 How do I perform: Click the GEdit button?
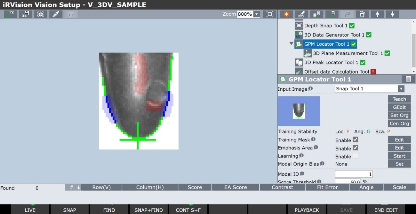tap(399, 107)
